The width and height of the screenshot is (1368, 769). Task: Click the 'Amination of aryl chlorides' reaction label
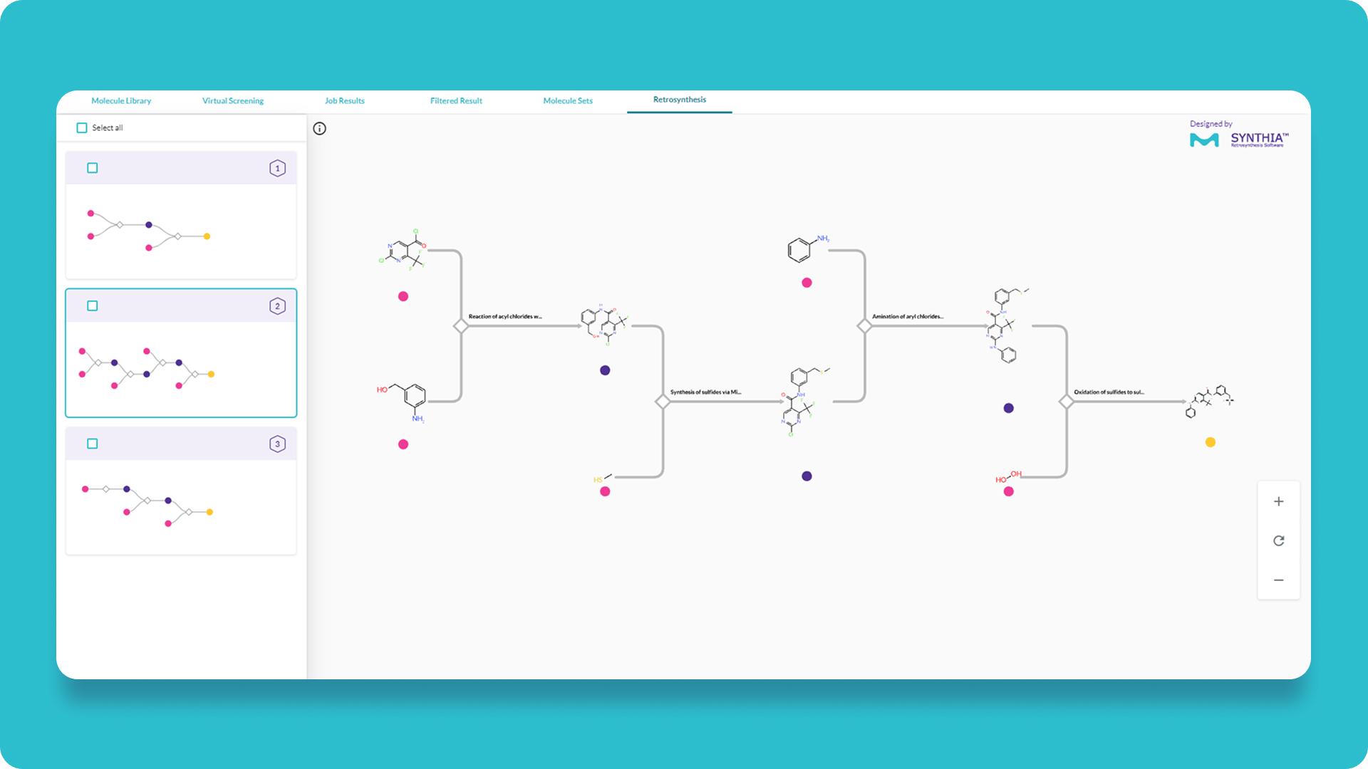click(907, 317)
